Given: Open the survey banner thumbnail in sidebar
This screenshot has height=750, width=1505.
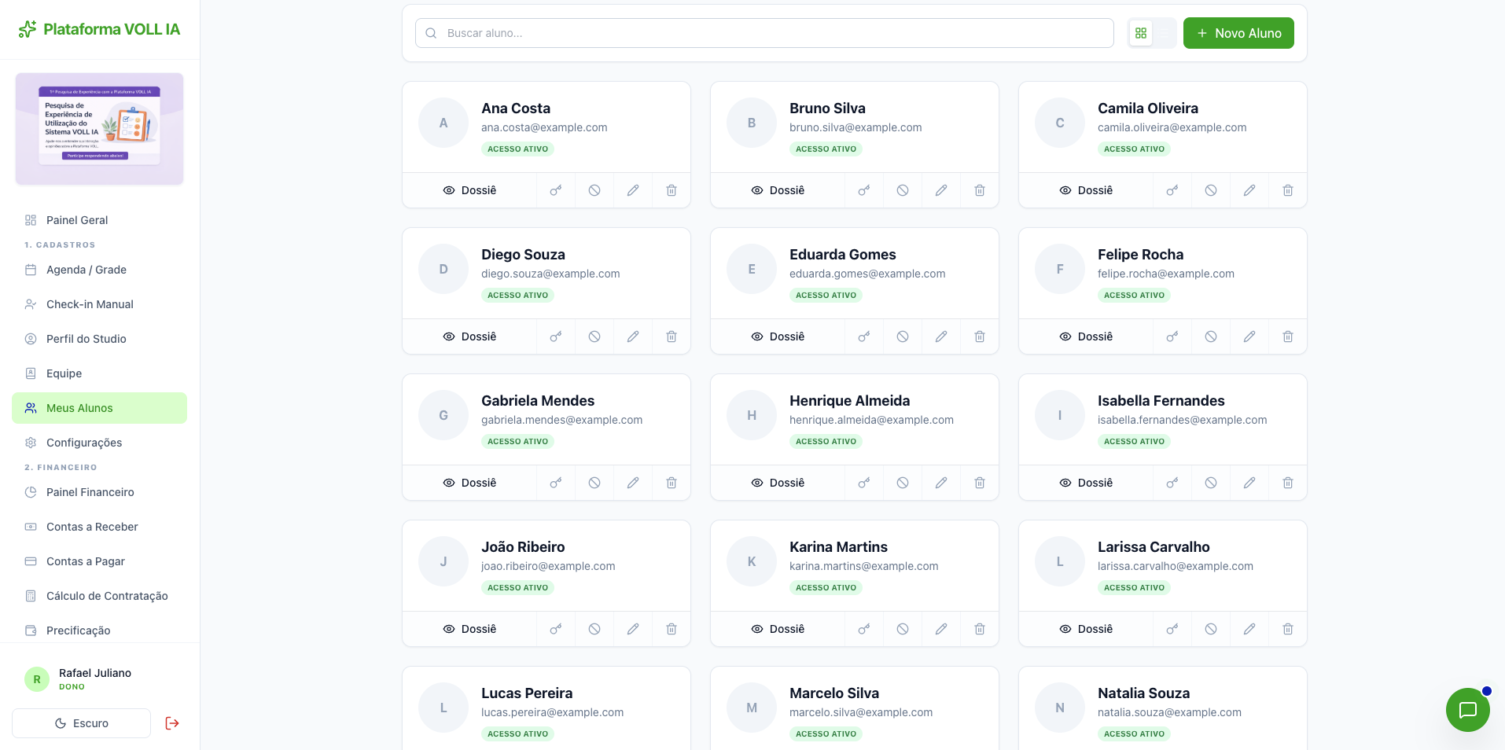Looking at the screenshot, I should pyautogui.click(x=100, y=129).
